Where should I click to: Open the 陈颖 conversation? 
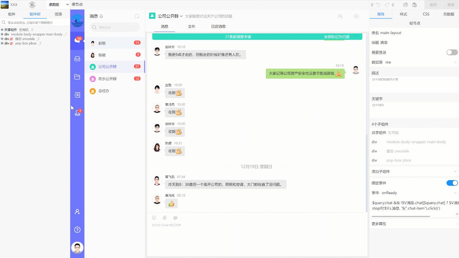tap(115, 55)
